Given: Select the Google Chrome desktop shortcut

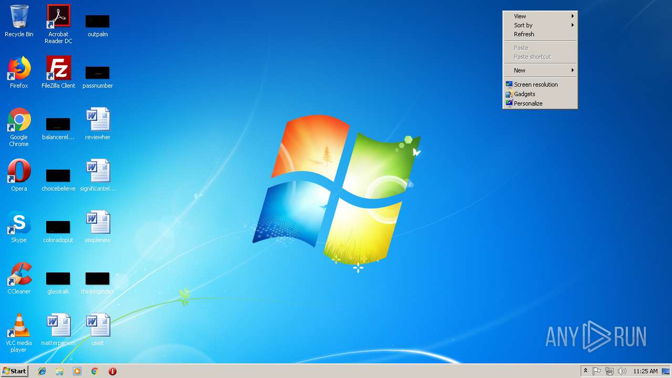Looking at the screenshot, I should pos(19,127).
